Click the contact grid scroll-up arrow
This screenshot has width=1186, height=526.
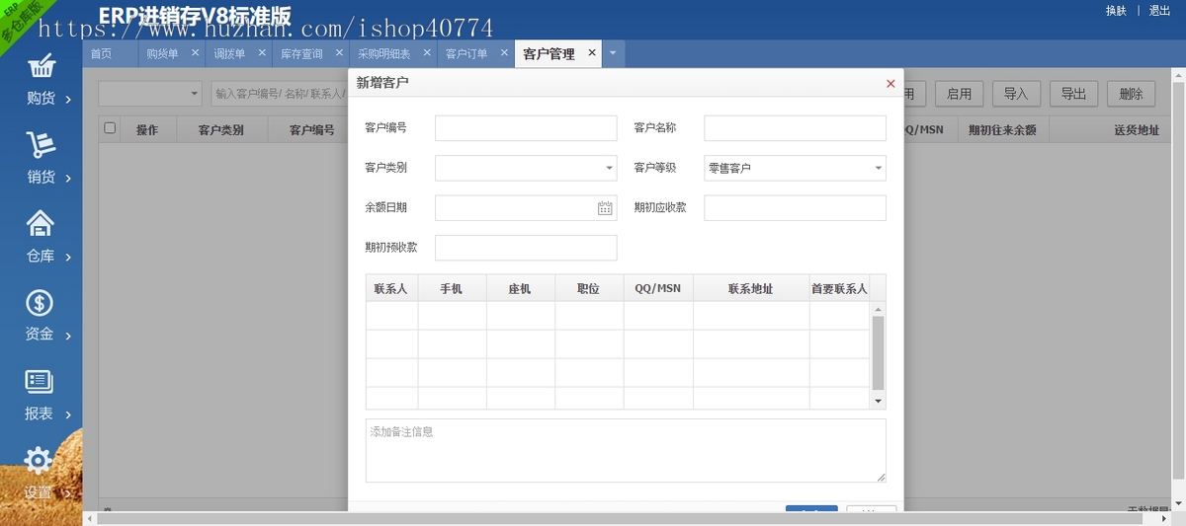pos(878,308)
